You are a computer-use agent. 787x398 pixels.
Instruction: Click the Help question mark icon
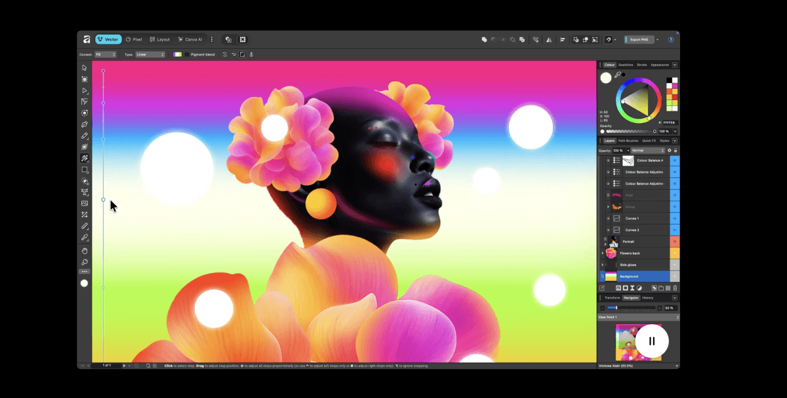[671, 39]
